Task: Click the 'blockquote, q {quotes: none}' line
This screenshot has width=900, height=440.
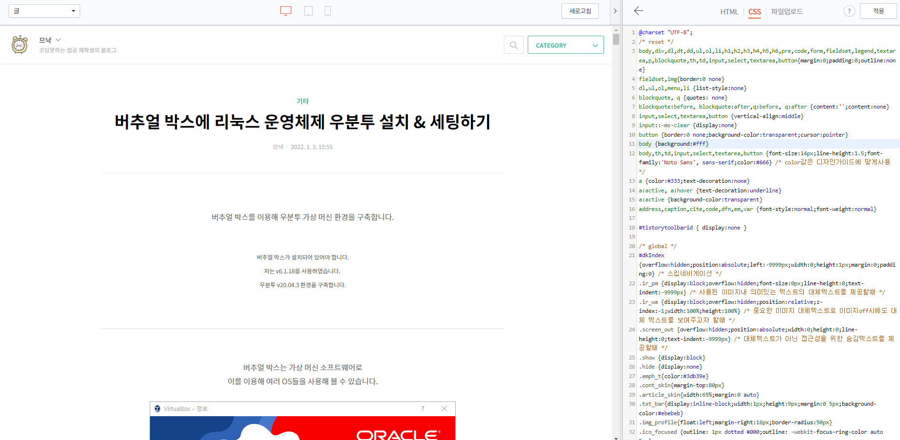Action: point(683,98)
